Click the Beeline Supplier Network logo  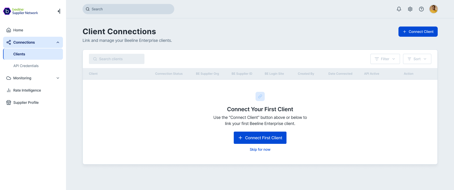coord(21,11)
